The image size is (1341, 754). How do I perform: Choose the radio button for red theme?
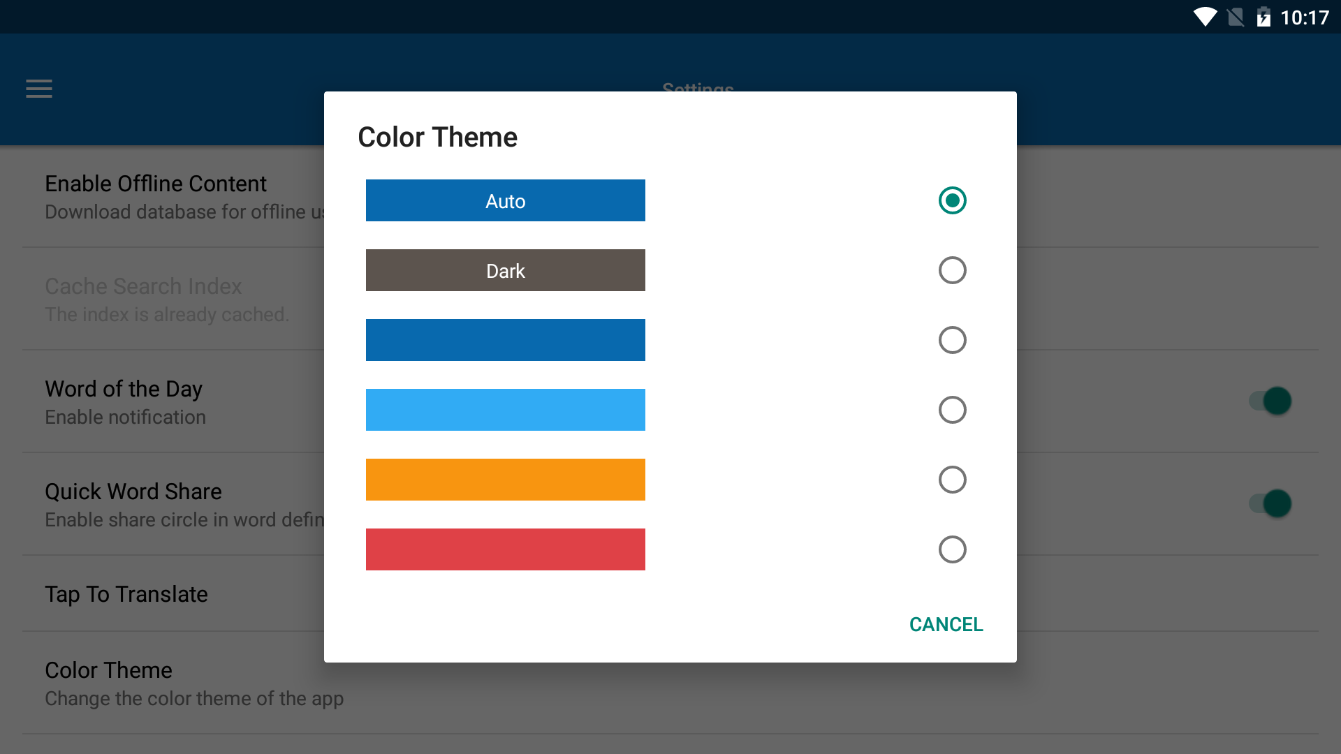coord(952,549)
